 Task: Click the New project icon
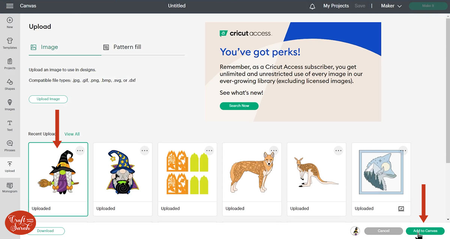(10, 22)
